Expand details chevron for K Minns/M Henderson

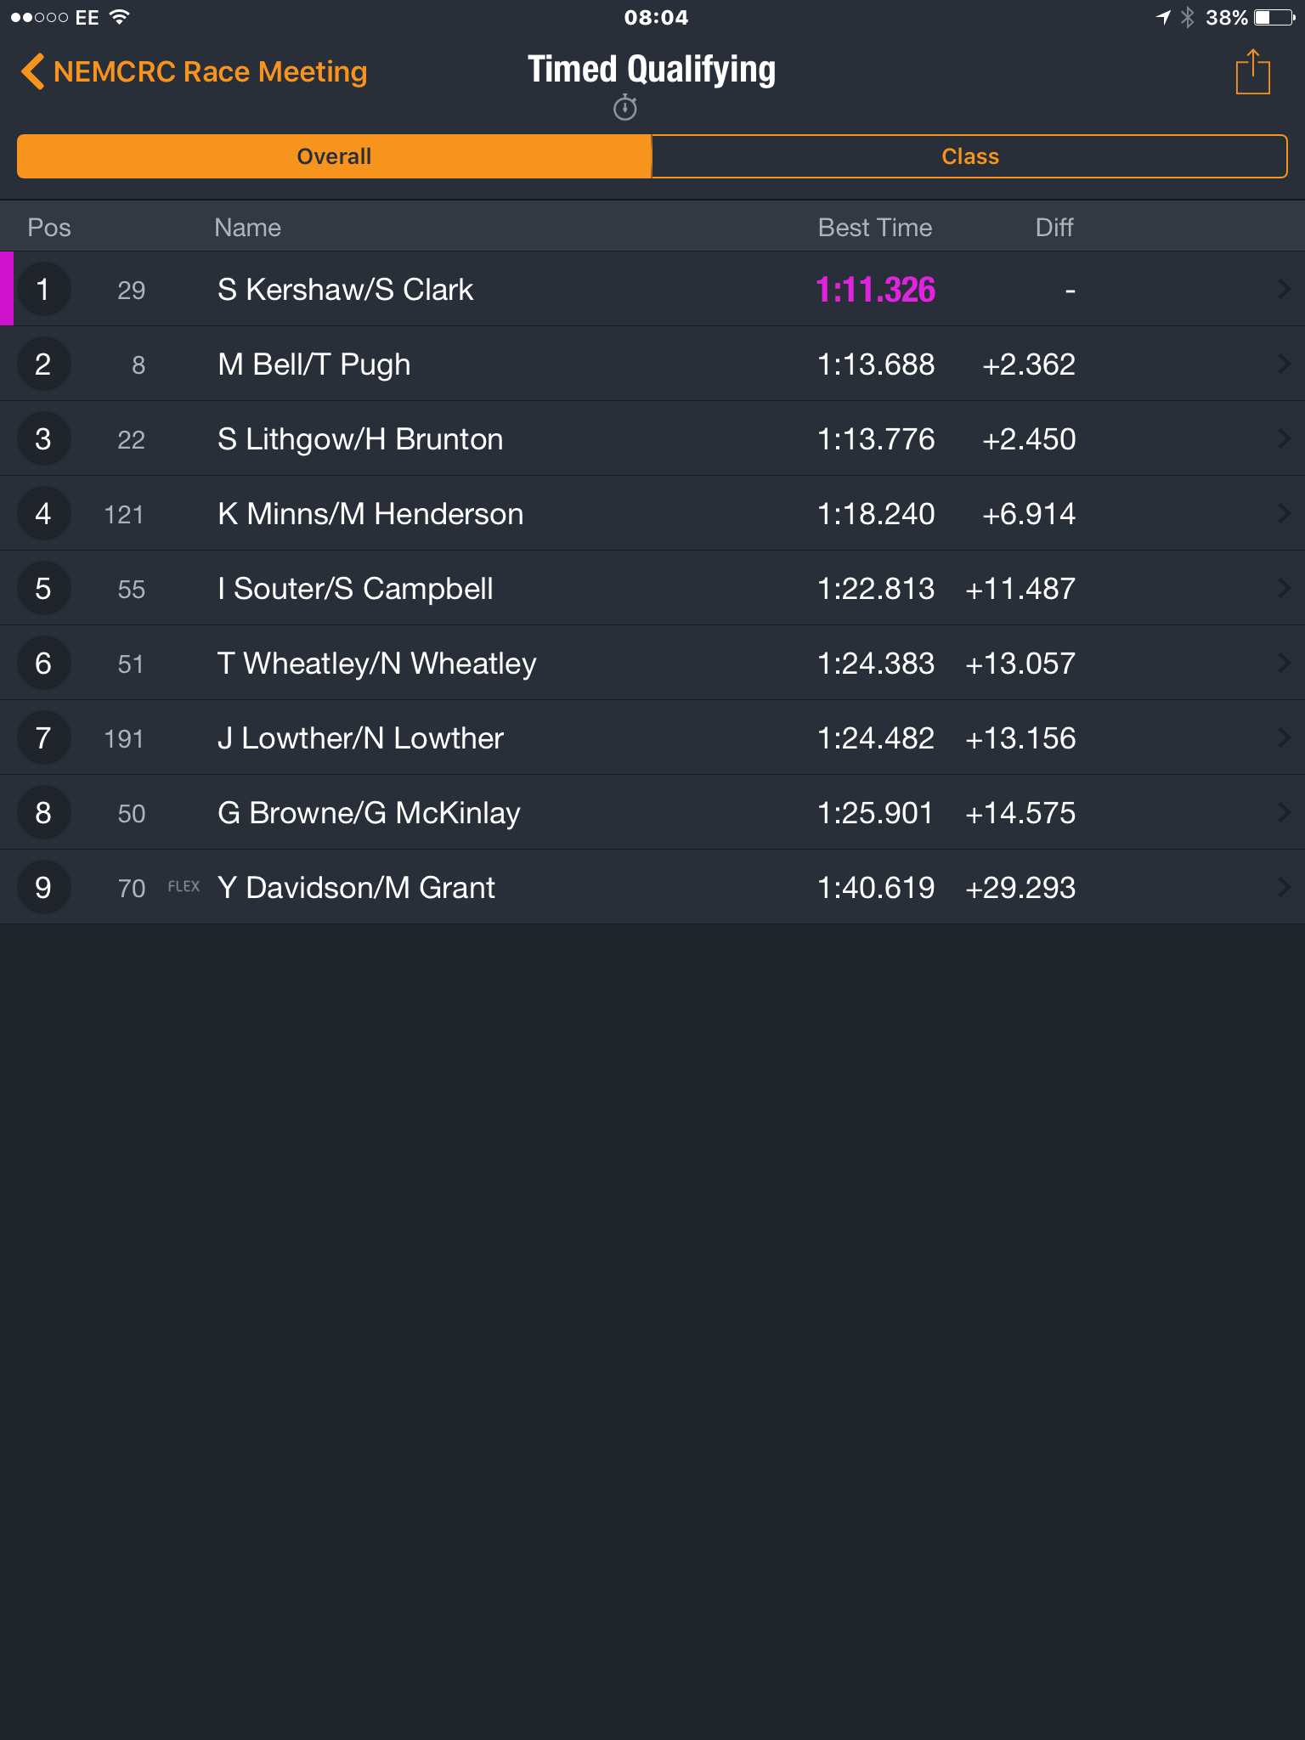1284,514
